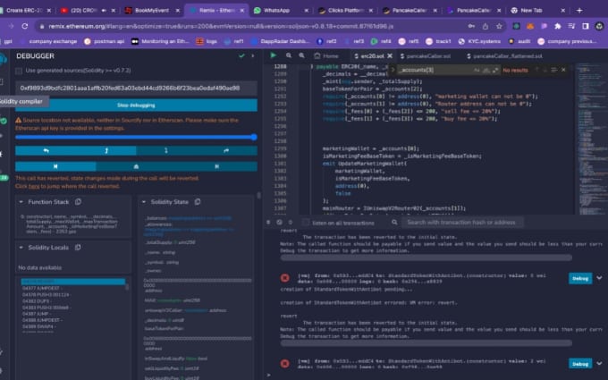The width and height of the screenshot is (608, 380).
Task: Click the debugger panel arrow icon
Action: click(252, 55)
